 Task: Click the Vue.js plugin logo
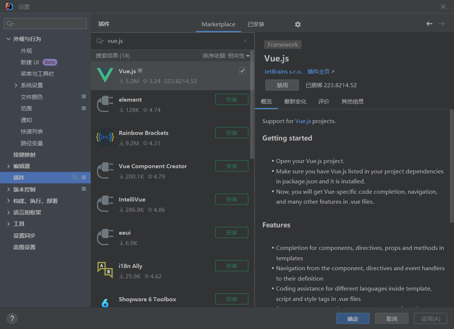click(105, 75)
